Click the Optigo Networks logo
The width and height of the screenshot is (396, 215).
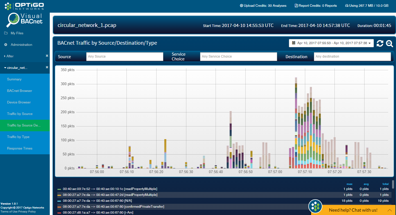tap(24, 6)
